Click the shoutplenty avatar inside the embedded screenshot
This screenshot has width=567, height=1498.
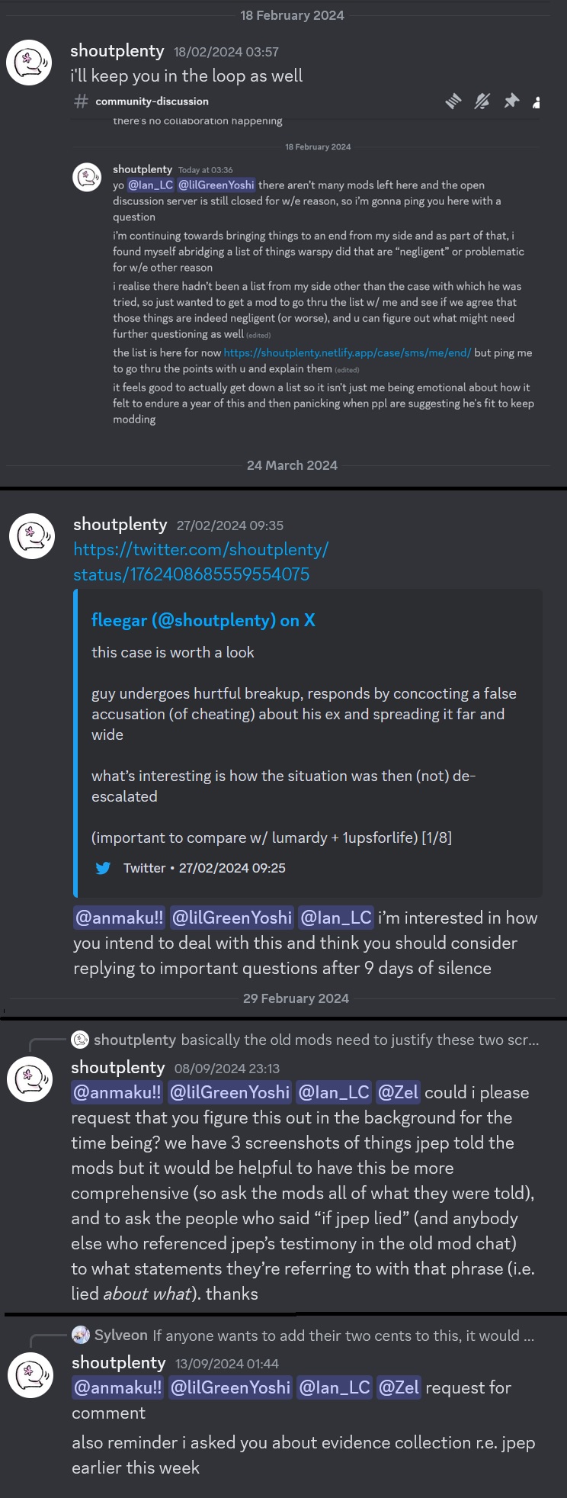(87, 177)
